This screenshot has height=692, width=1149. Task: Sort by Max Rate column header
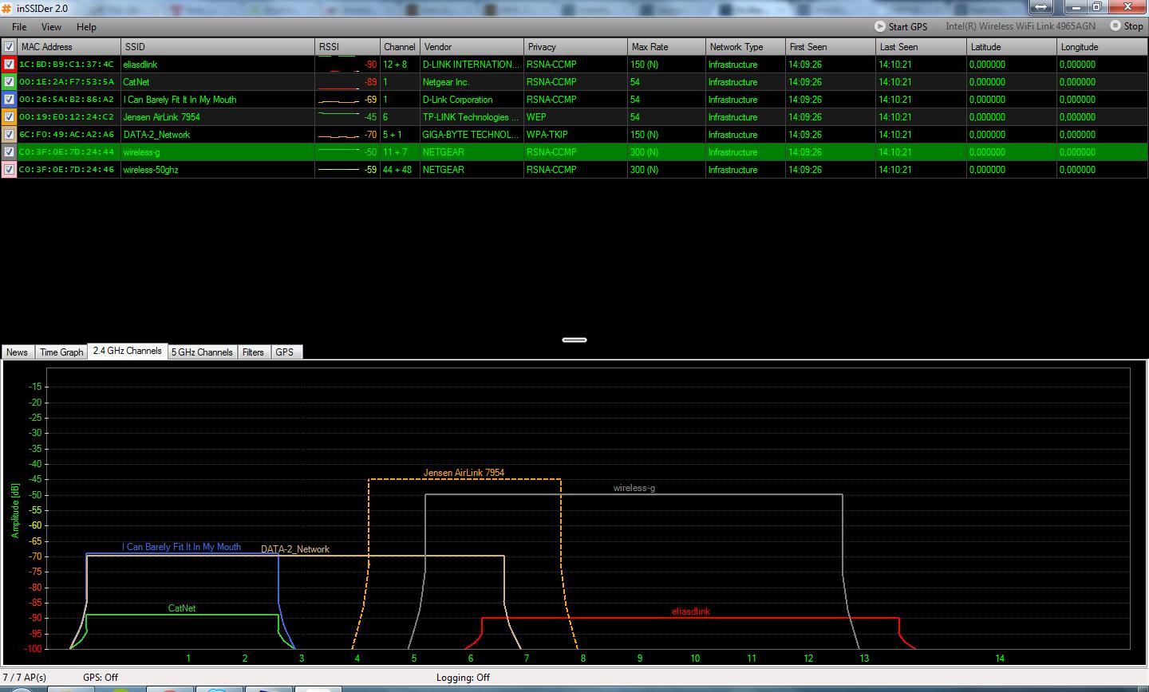point(666,47)
